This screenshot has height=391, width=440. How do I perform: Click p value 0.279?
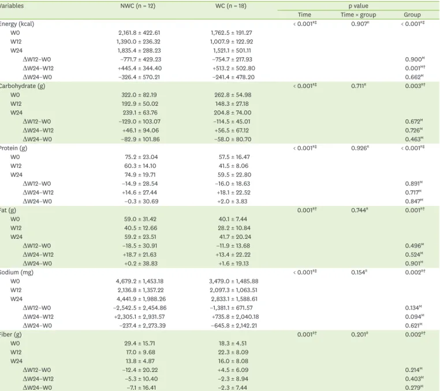tap(414, 388)
